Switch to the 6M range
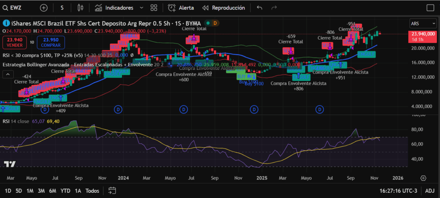The width and height of the screenshot is (440, 198). point(52,191)
